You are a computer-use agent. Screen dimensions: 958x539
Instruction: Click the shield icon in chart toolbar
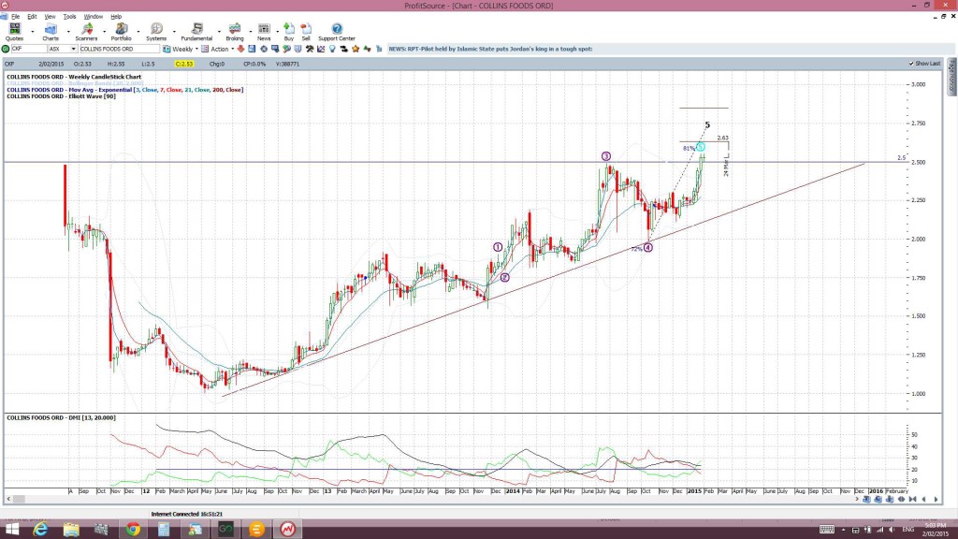[298, 49]
